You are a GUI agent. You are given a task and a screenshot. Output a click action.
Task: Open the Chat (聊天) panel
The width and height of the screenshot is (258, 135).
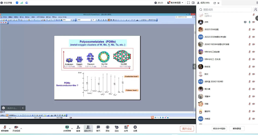pos(98,128)
